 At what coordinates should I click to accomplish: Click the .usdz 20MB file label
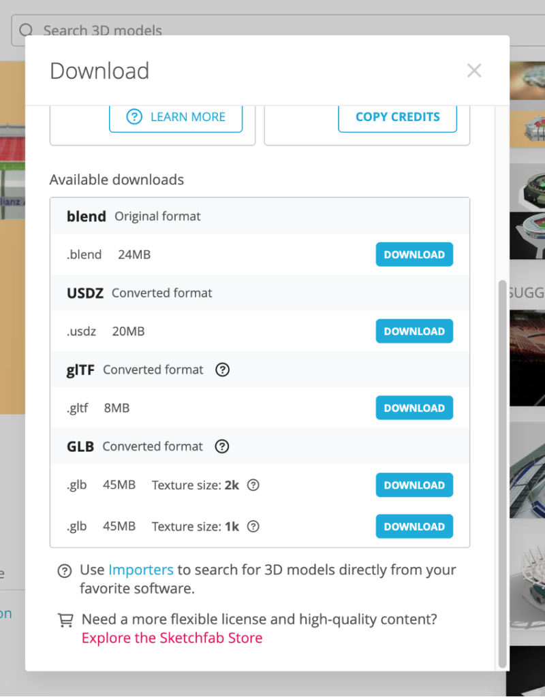click(106, 331)
